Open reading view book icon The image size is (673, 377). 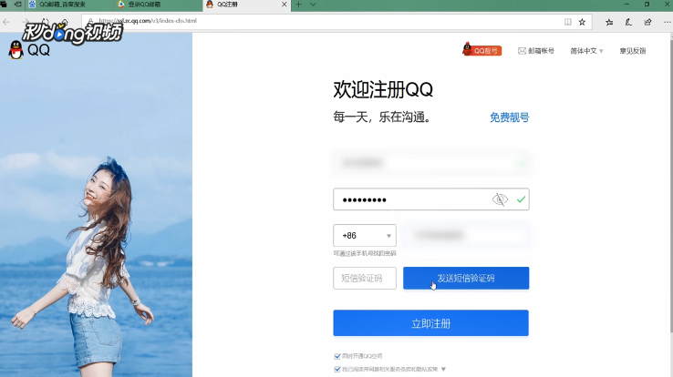568,22
